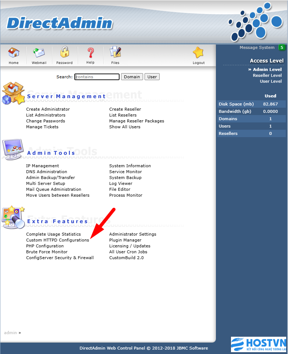Click the Webmail label in toolbar

click(x=39, y=63)
